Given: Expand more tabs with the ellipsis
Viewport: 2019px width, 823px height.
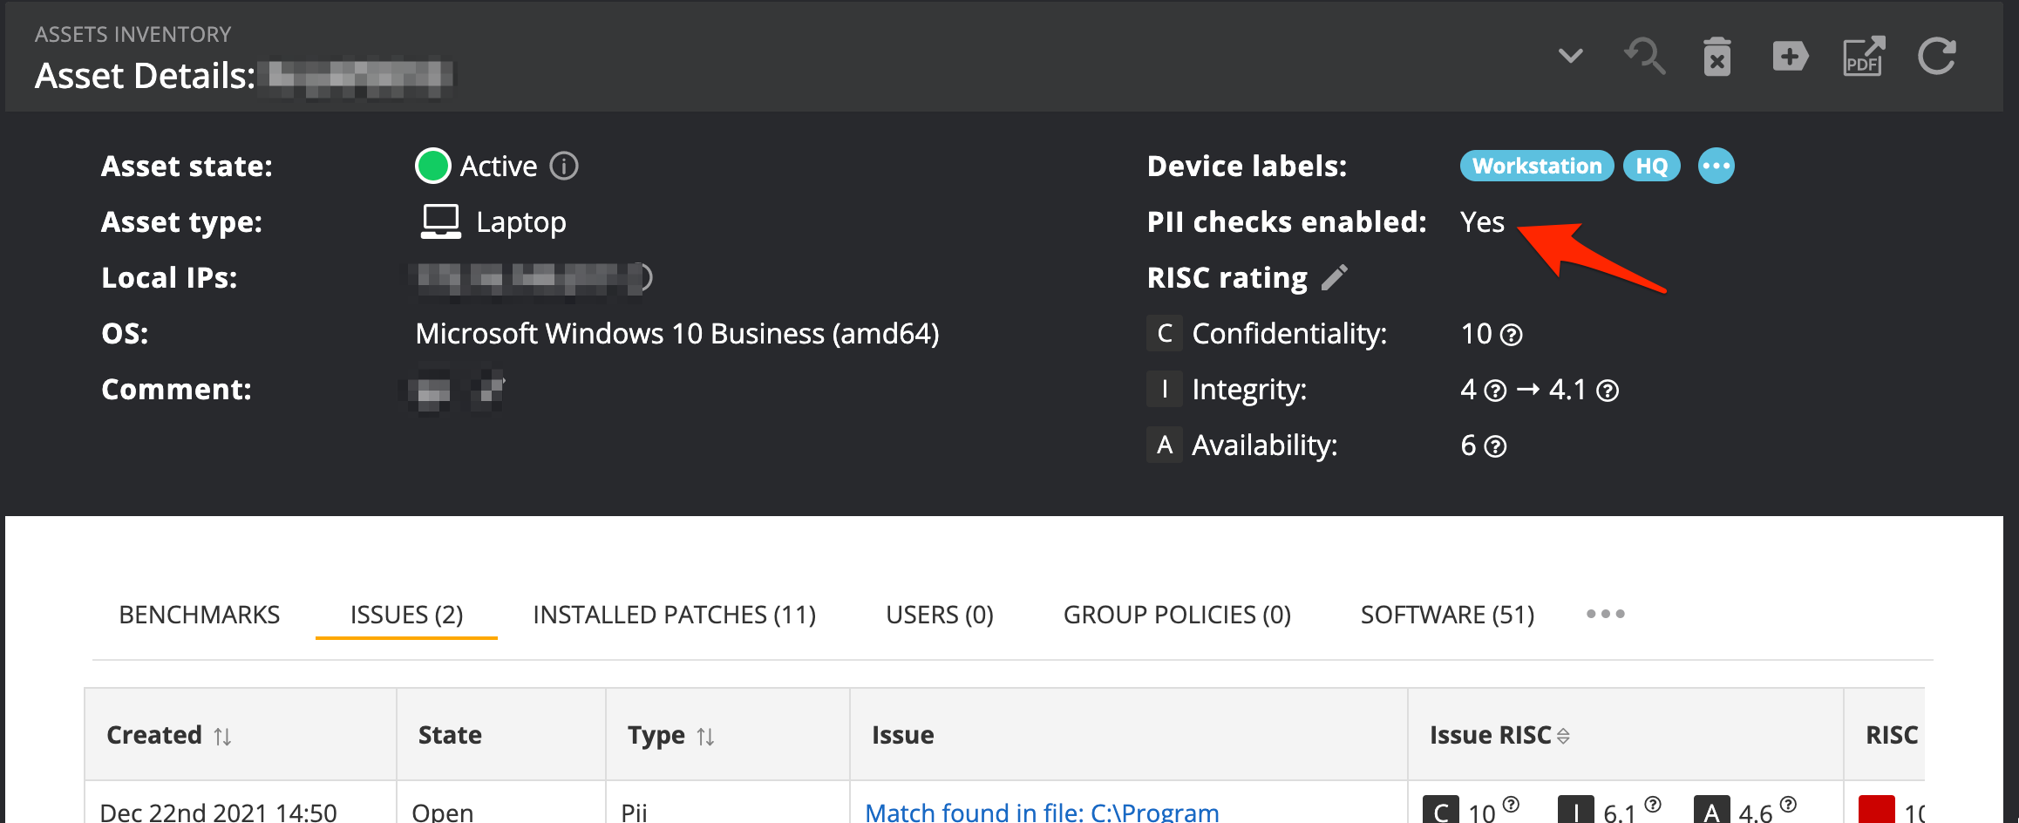Looking at the screenshot, I should [x=1605, y=614].
